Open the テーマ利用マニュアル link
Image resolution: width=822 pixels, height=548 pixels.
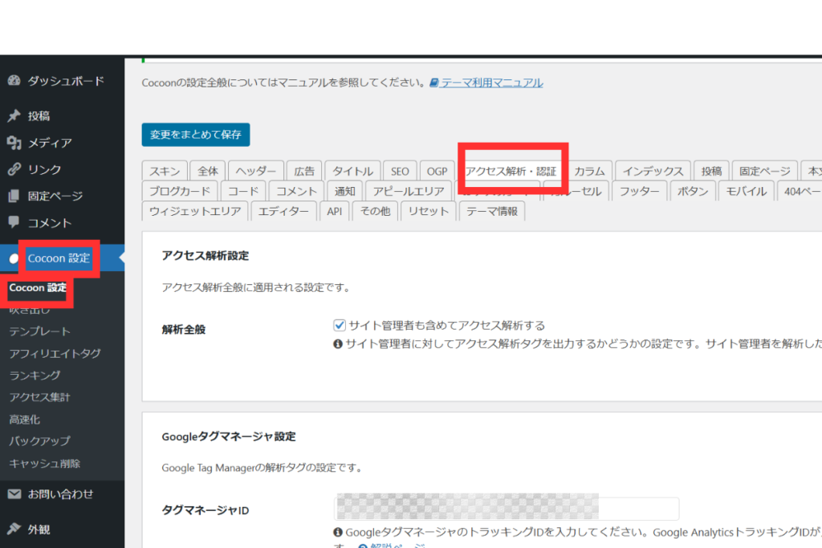491,83
